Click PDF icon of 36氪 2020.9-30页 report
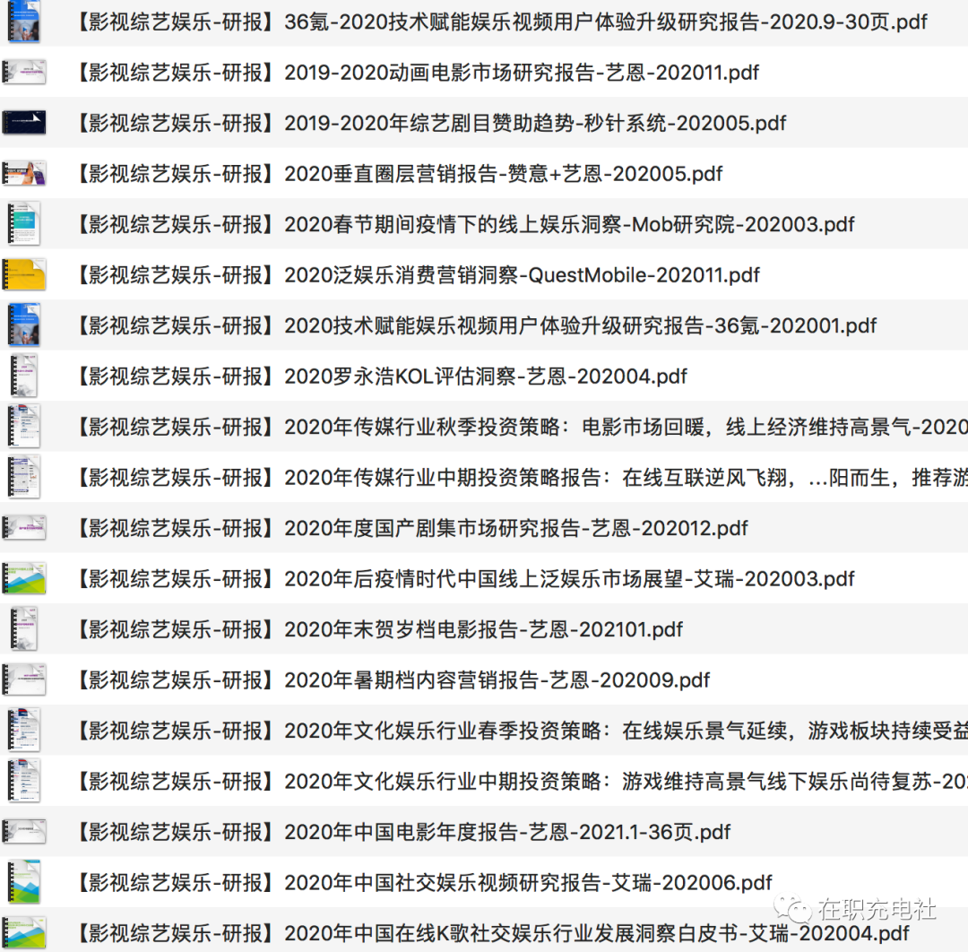Image resolution: width=968 pixels, height=952 pixels. click(24, 22)
